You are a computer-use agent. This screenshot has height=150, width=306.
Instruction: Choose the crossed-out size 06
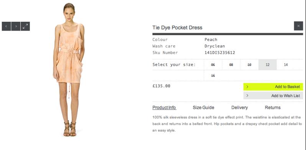coord(213,65)
